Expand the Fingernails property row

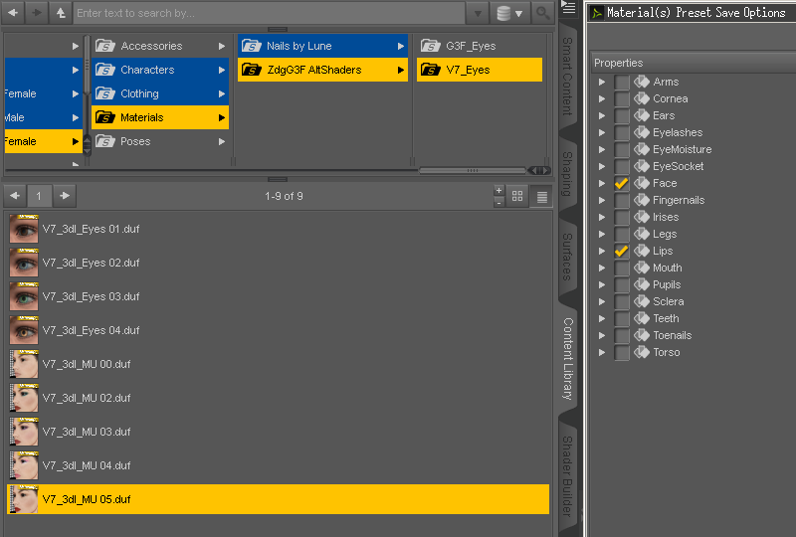click(x=602, y=200)
